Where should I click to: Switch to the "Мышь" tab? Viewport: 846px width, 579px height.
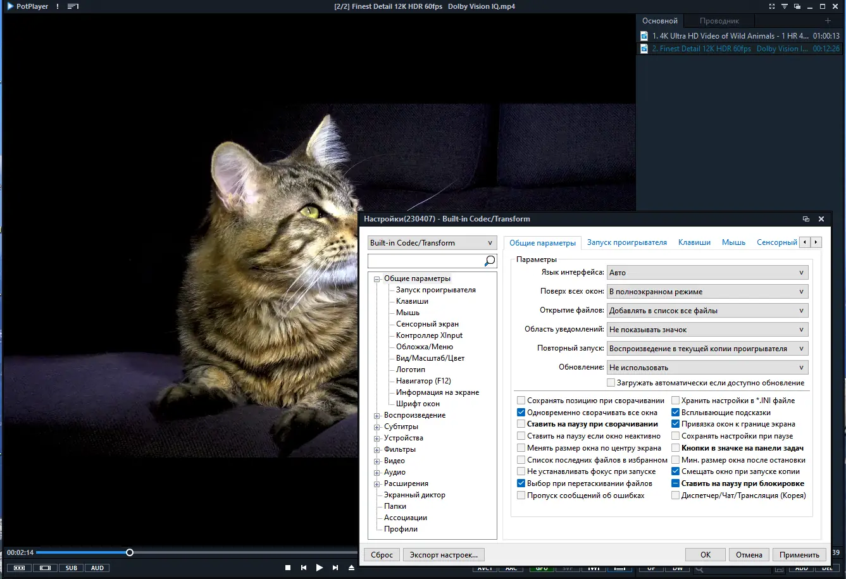click(x=734, y=242)
